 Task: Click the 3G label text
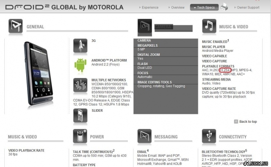coord(94,40)
